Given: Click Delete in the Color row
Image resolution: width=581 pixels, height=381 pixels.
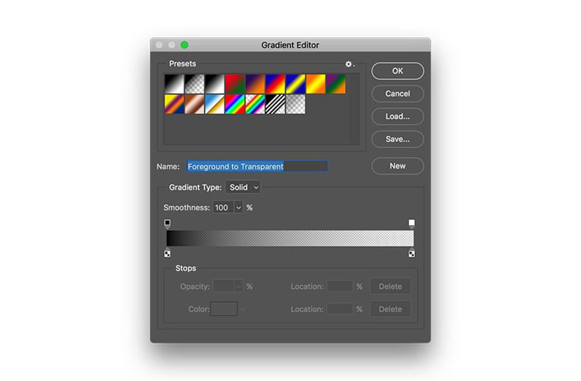Looking at the screenshot, I should (390, 309).
